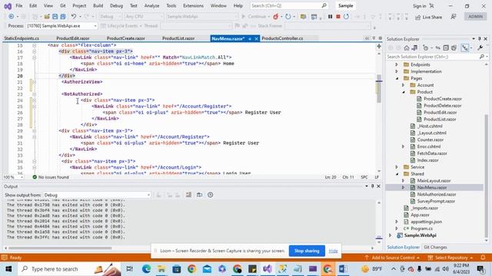Image resolution: width=492 pixels, height=276 pixels.
Task: Click the top Search (Ctrl+Q) box
Action: click(289, 5)
